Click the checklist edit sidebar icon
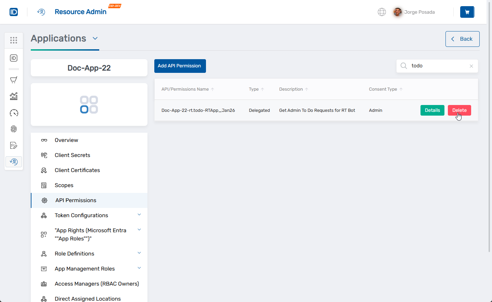This screenshot has height=302, width=492. (x=14, y=146)
